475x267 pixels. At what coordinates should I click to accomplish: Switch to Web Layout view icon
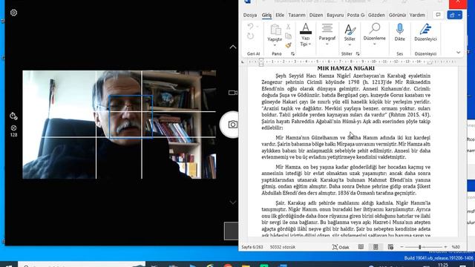390,247
